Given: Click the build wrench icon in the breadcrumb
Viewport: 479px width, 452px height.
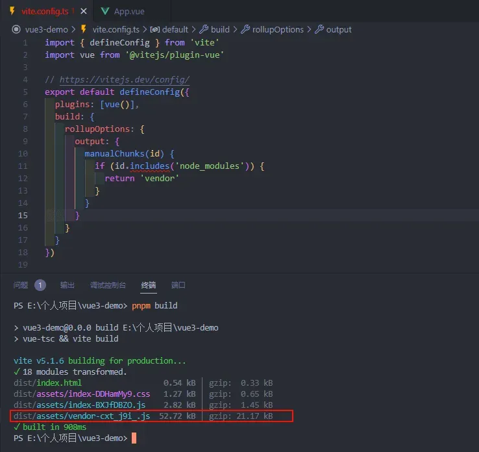Looking at the screenshot, I should point(204,29).
